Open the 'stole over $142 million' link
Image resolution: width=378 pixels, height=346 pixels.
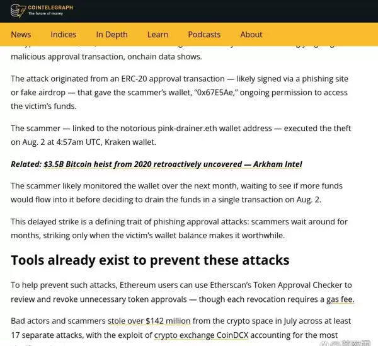coord(149,321)
